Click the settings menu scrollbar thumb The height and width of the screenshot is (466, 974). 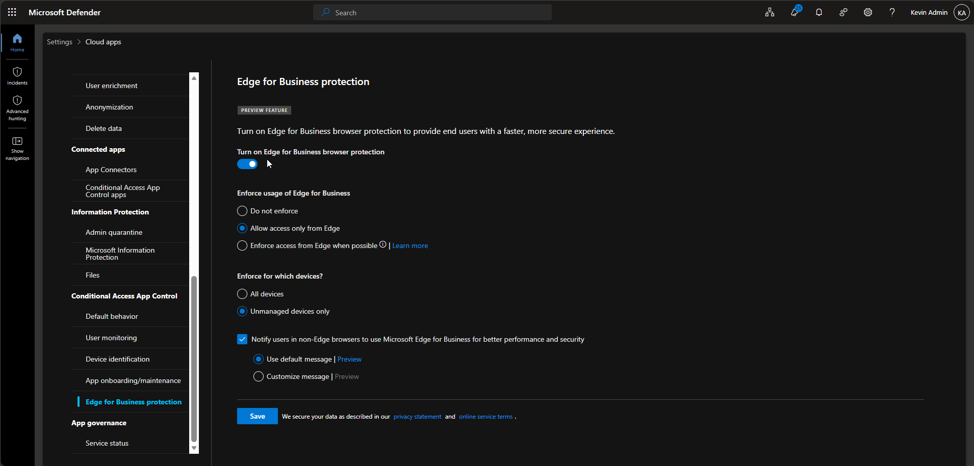pyautogui.click(x=194, y=359)
